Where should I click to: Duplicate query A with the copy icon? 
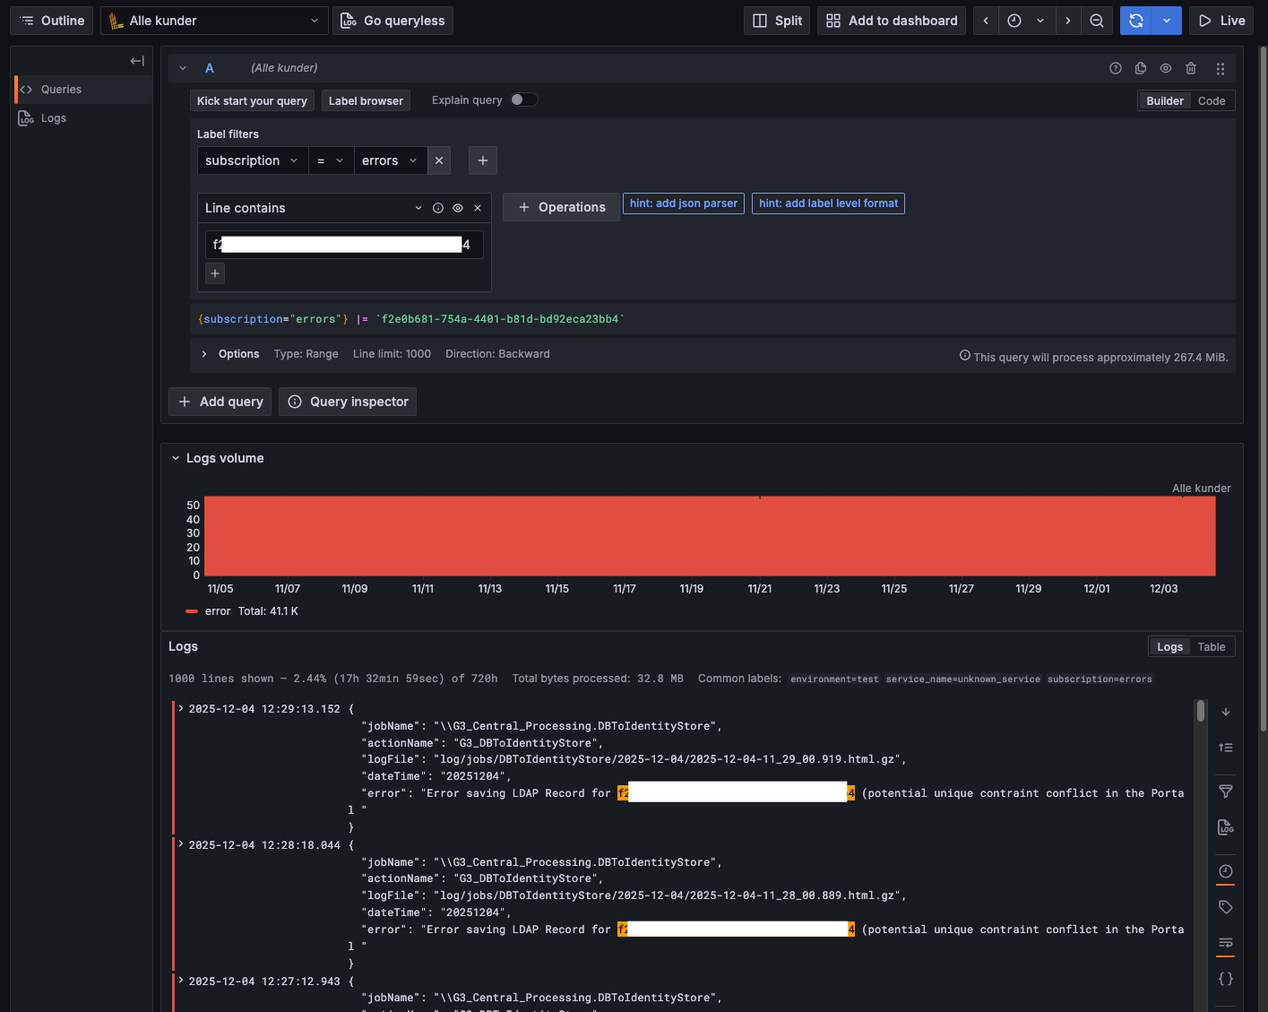coord(1141,68)
